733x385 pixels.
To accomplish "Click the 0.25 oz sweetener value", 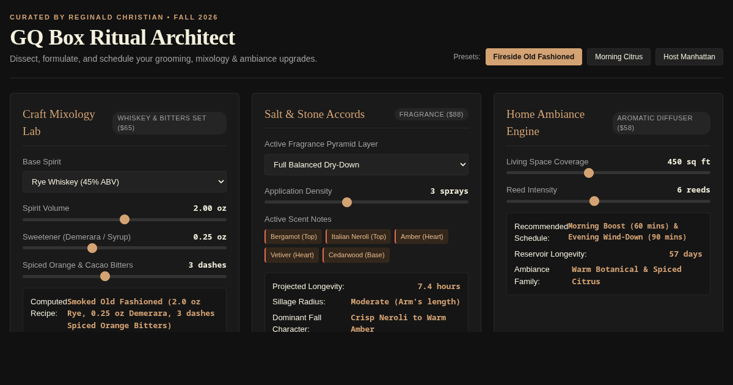I will tap(210, 237).
